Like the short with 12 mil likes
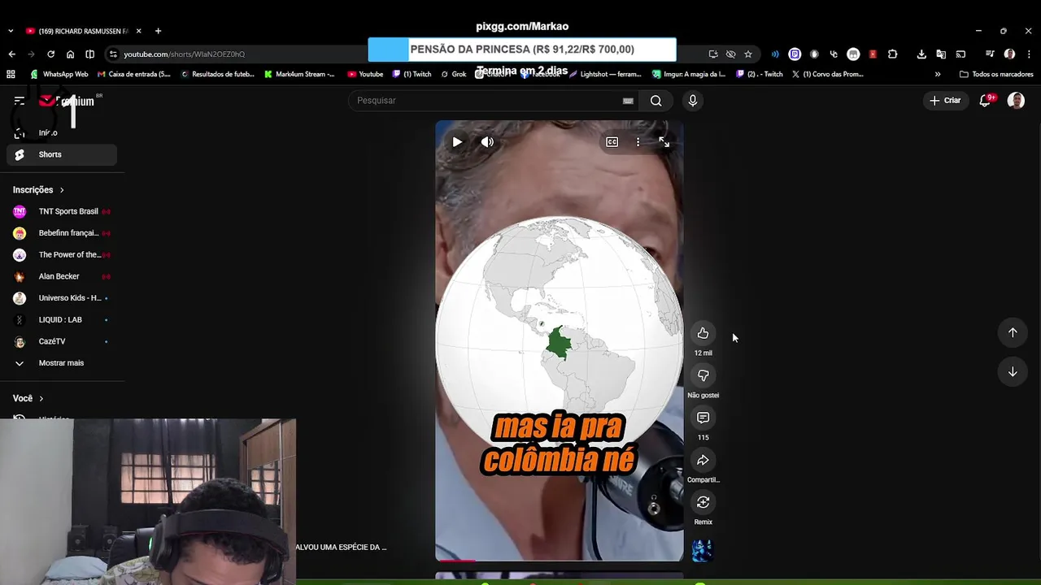 [703, 333]
